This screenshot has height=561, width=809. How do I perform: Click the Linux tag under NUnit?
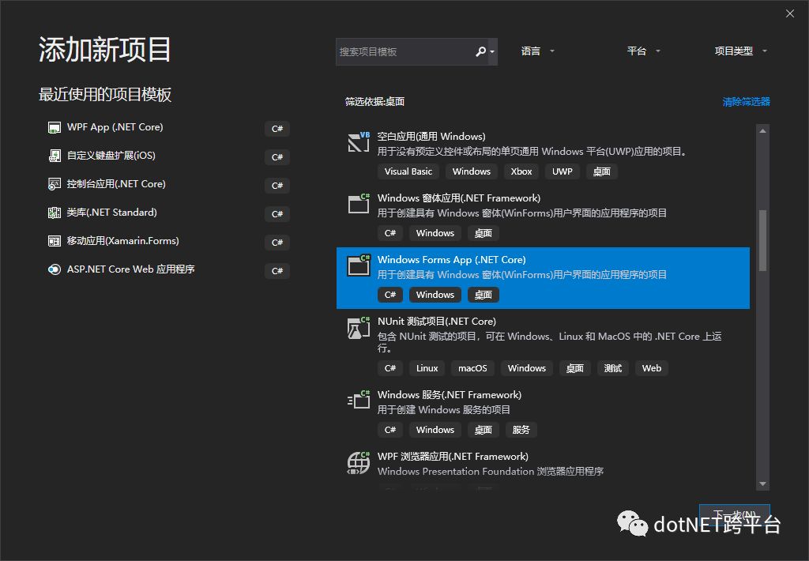[427, 368]
